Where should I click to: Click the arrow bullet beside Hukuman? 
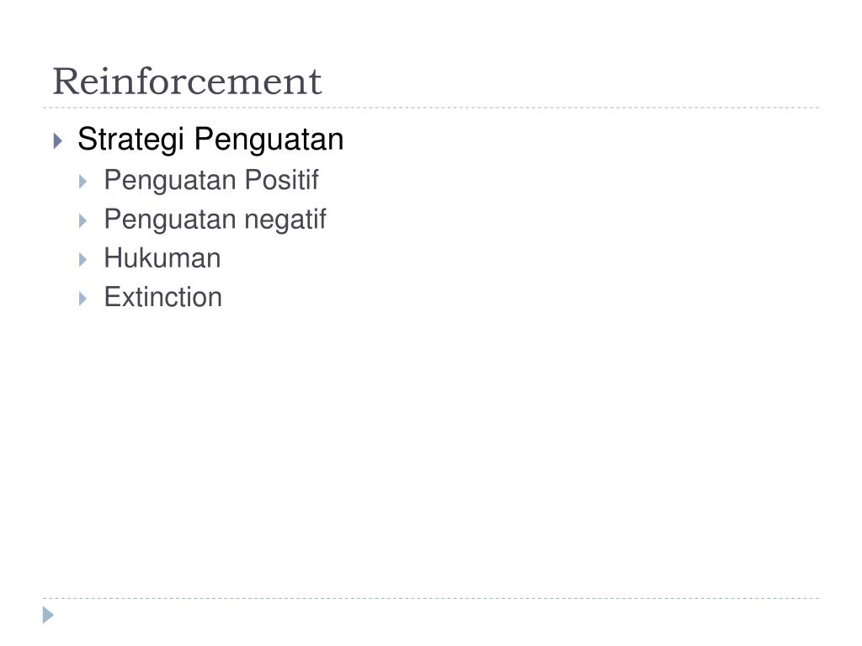pos(83,259)
